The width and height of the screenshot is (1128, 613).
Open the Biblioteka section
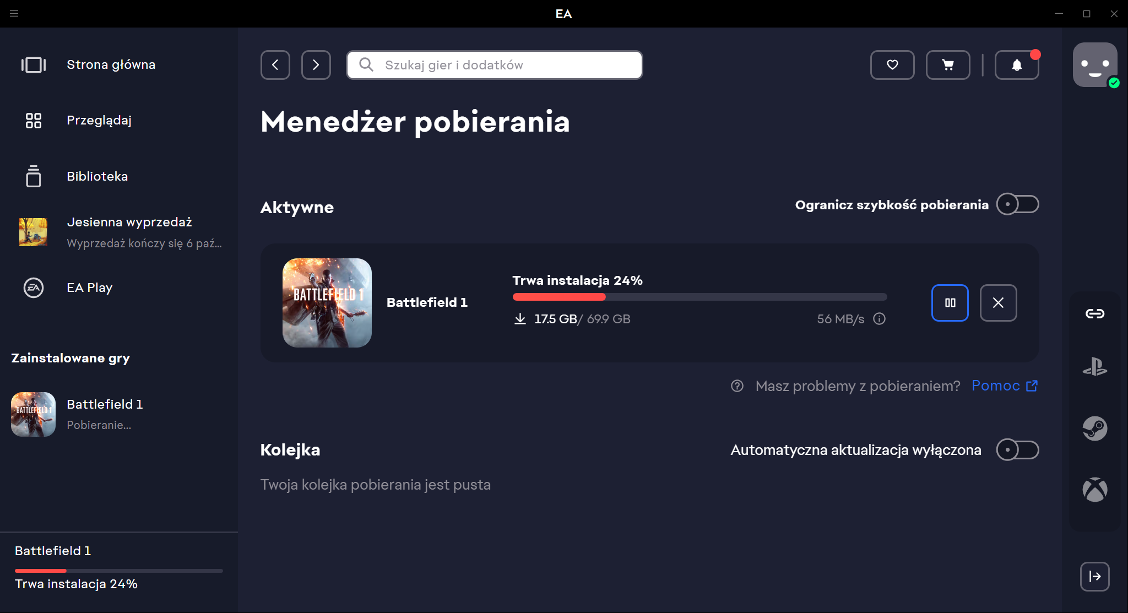pos(97,176)
